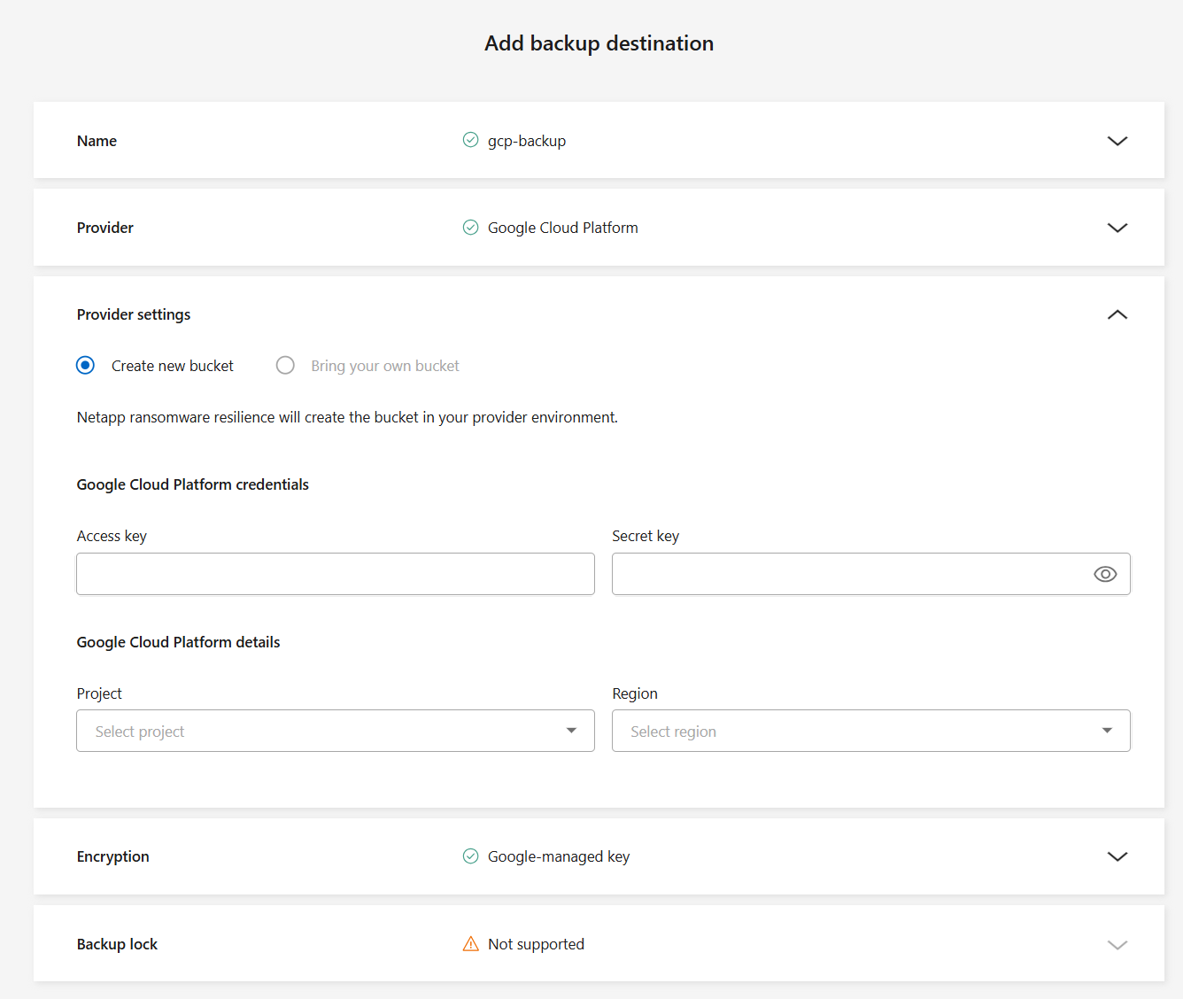The height and width of the screenshot is (999, 1183).
Task: Expand the Name section
Action: click(1117, 140)
